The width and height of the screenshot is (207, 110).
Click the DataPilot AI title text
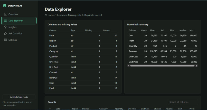(15, 6)
